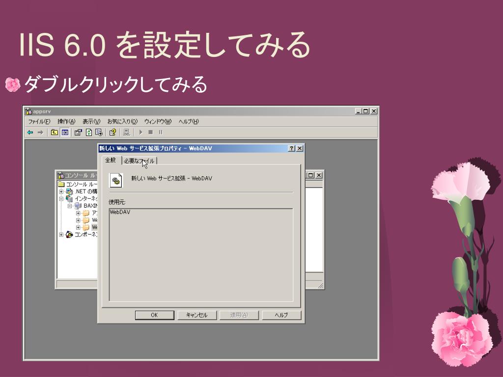Expand the second folder under BAXIN

pos(78,220)
